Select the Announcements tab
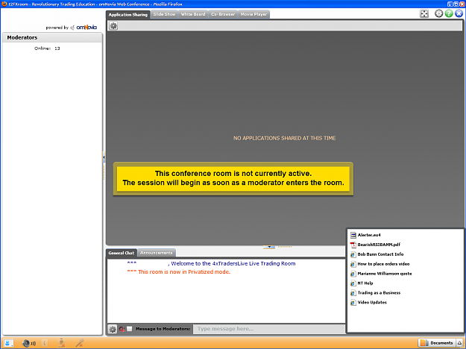Viewport: 466px width, 349px height. [x=157, y=253]
